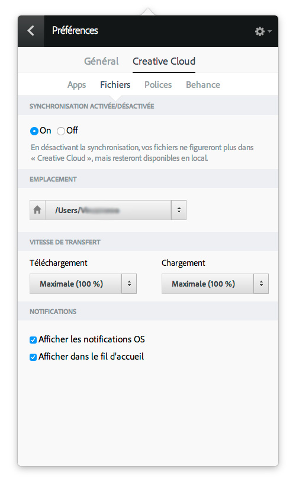Click the small arrow beside the gear

[270, 31]
